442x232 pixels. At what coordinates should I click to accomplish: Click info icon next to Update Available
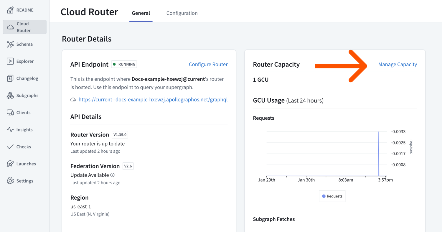tap(112, 175)
